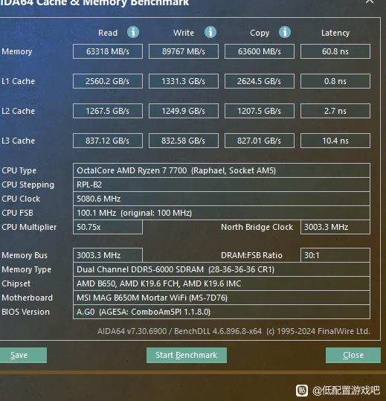This screenshot has width=386, height=401.
Task: Click the BIOS Version label
Action: 25,312
